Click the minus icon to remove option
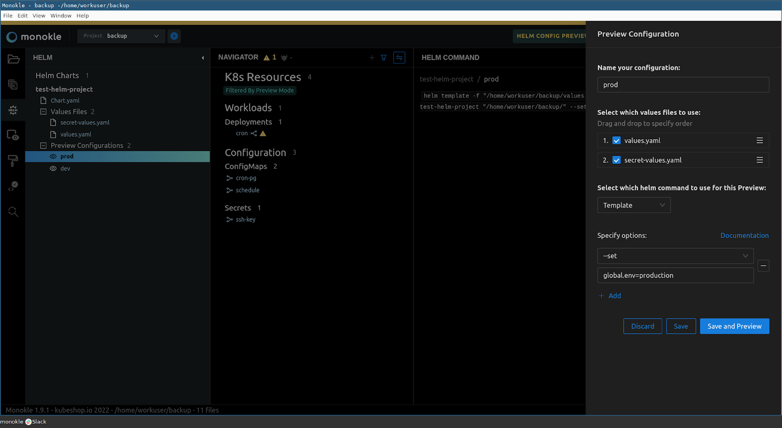The height and width of the screenshot is (428, 782). click(763, 266)
